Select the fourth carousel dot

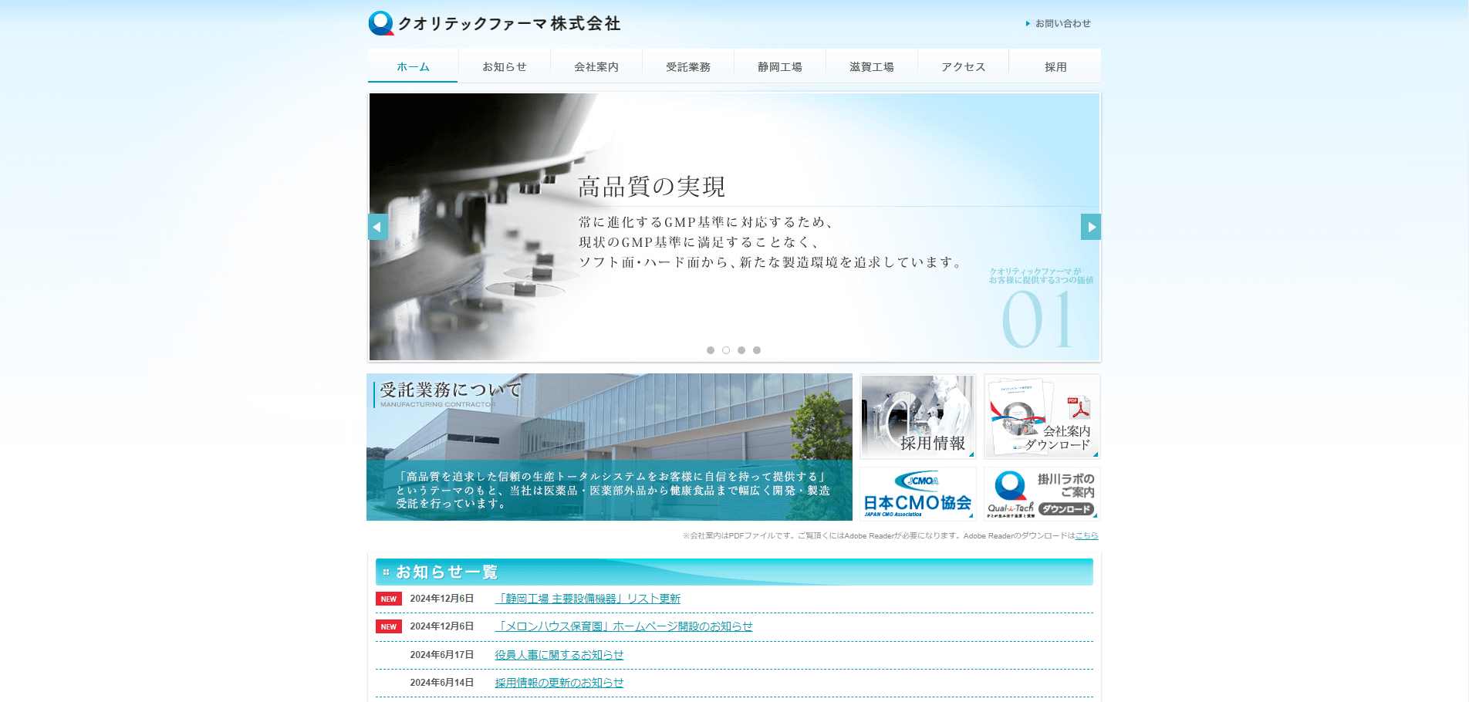pos(757,350)
